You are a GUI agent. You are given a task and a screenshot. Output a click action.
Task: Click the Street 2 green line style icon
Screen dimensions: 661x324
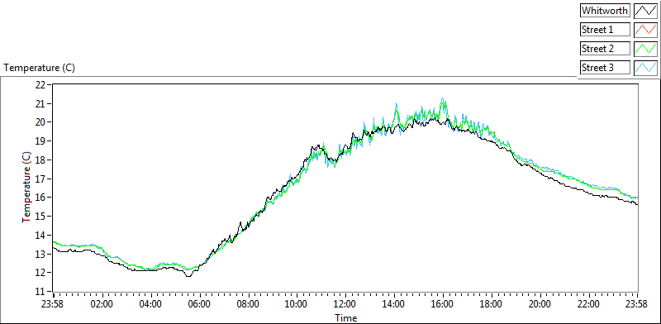coord(645,49)
